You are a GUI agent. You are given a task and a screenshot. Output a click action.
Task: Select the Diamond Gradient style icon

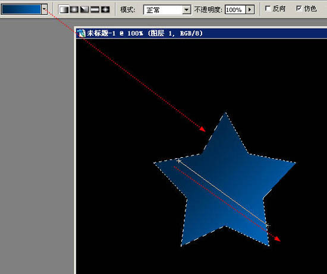pos(105,9)
